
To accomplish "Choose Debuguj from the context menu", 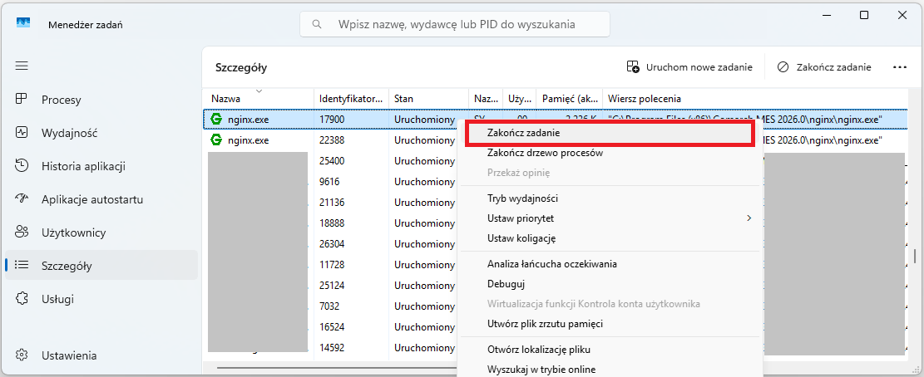I will (x=610, y=284).
